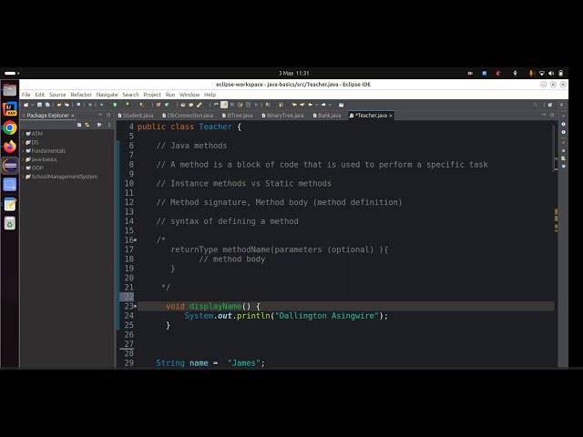Click the New Java Package toolbar icon
The image size is (583, 437).
pyautogui.click(x=158, y=105)
